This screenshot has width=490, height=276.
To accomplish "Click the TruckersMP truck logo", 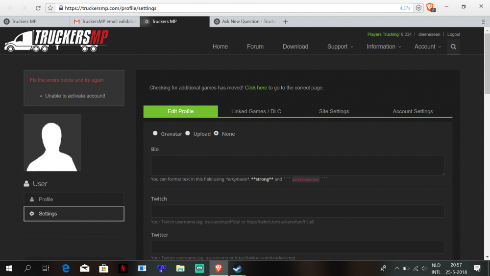I will [56, 41].
